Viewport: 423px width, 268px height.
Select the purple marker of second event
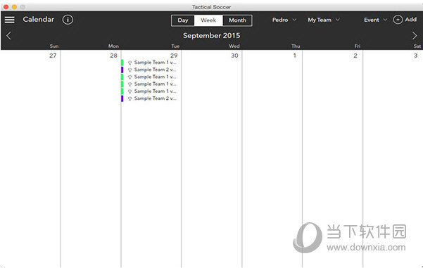pyautogui.click(x=122, y=70)
